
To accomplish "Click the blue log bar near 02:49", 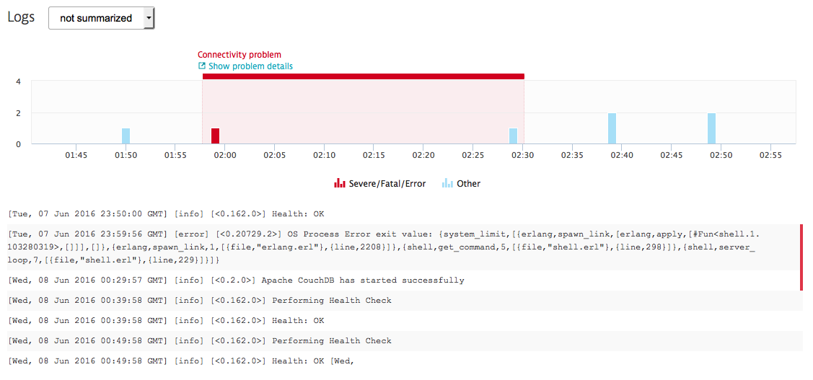I will [711, 128].
